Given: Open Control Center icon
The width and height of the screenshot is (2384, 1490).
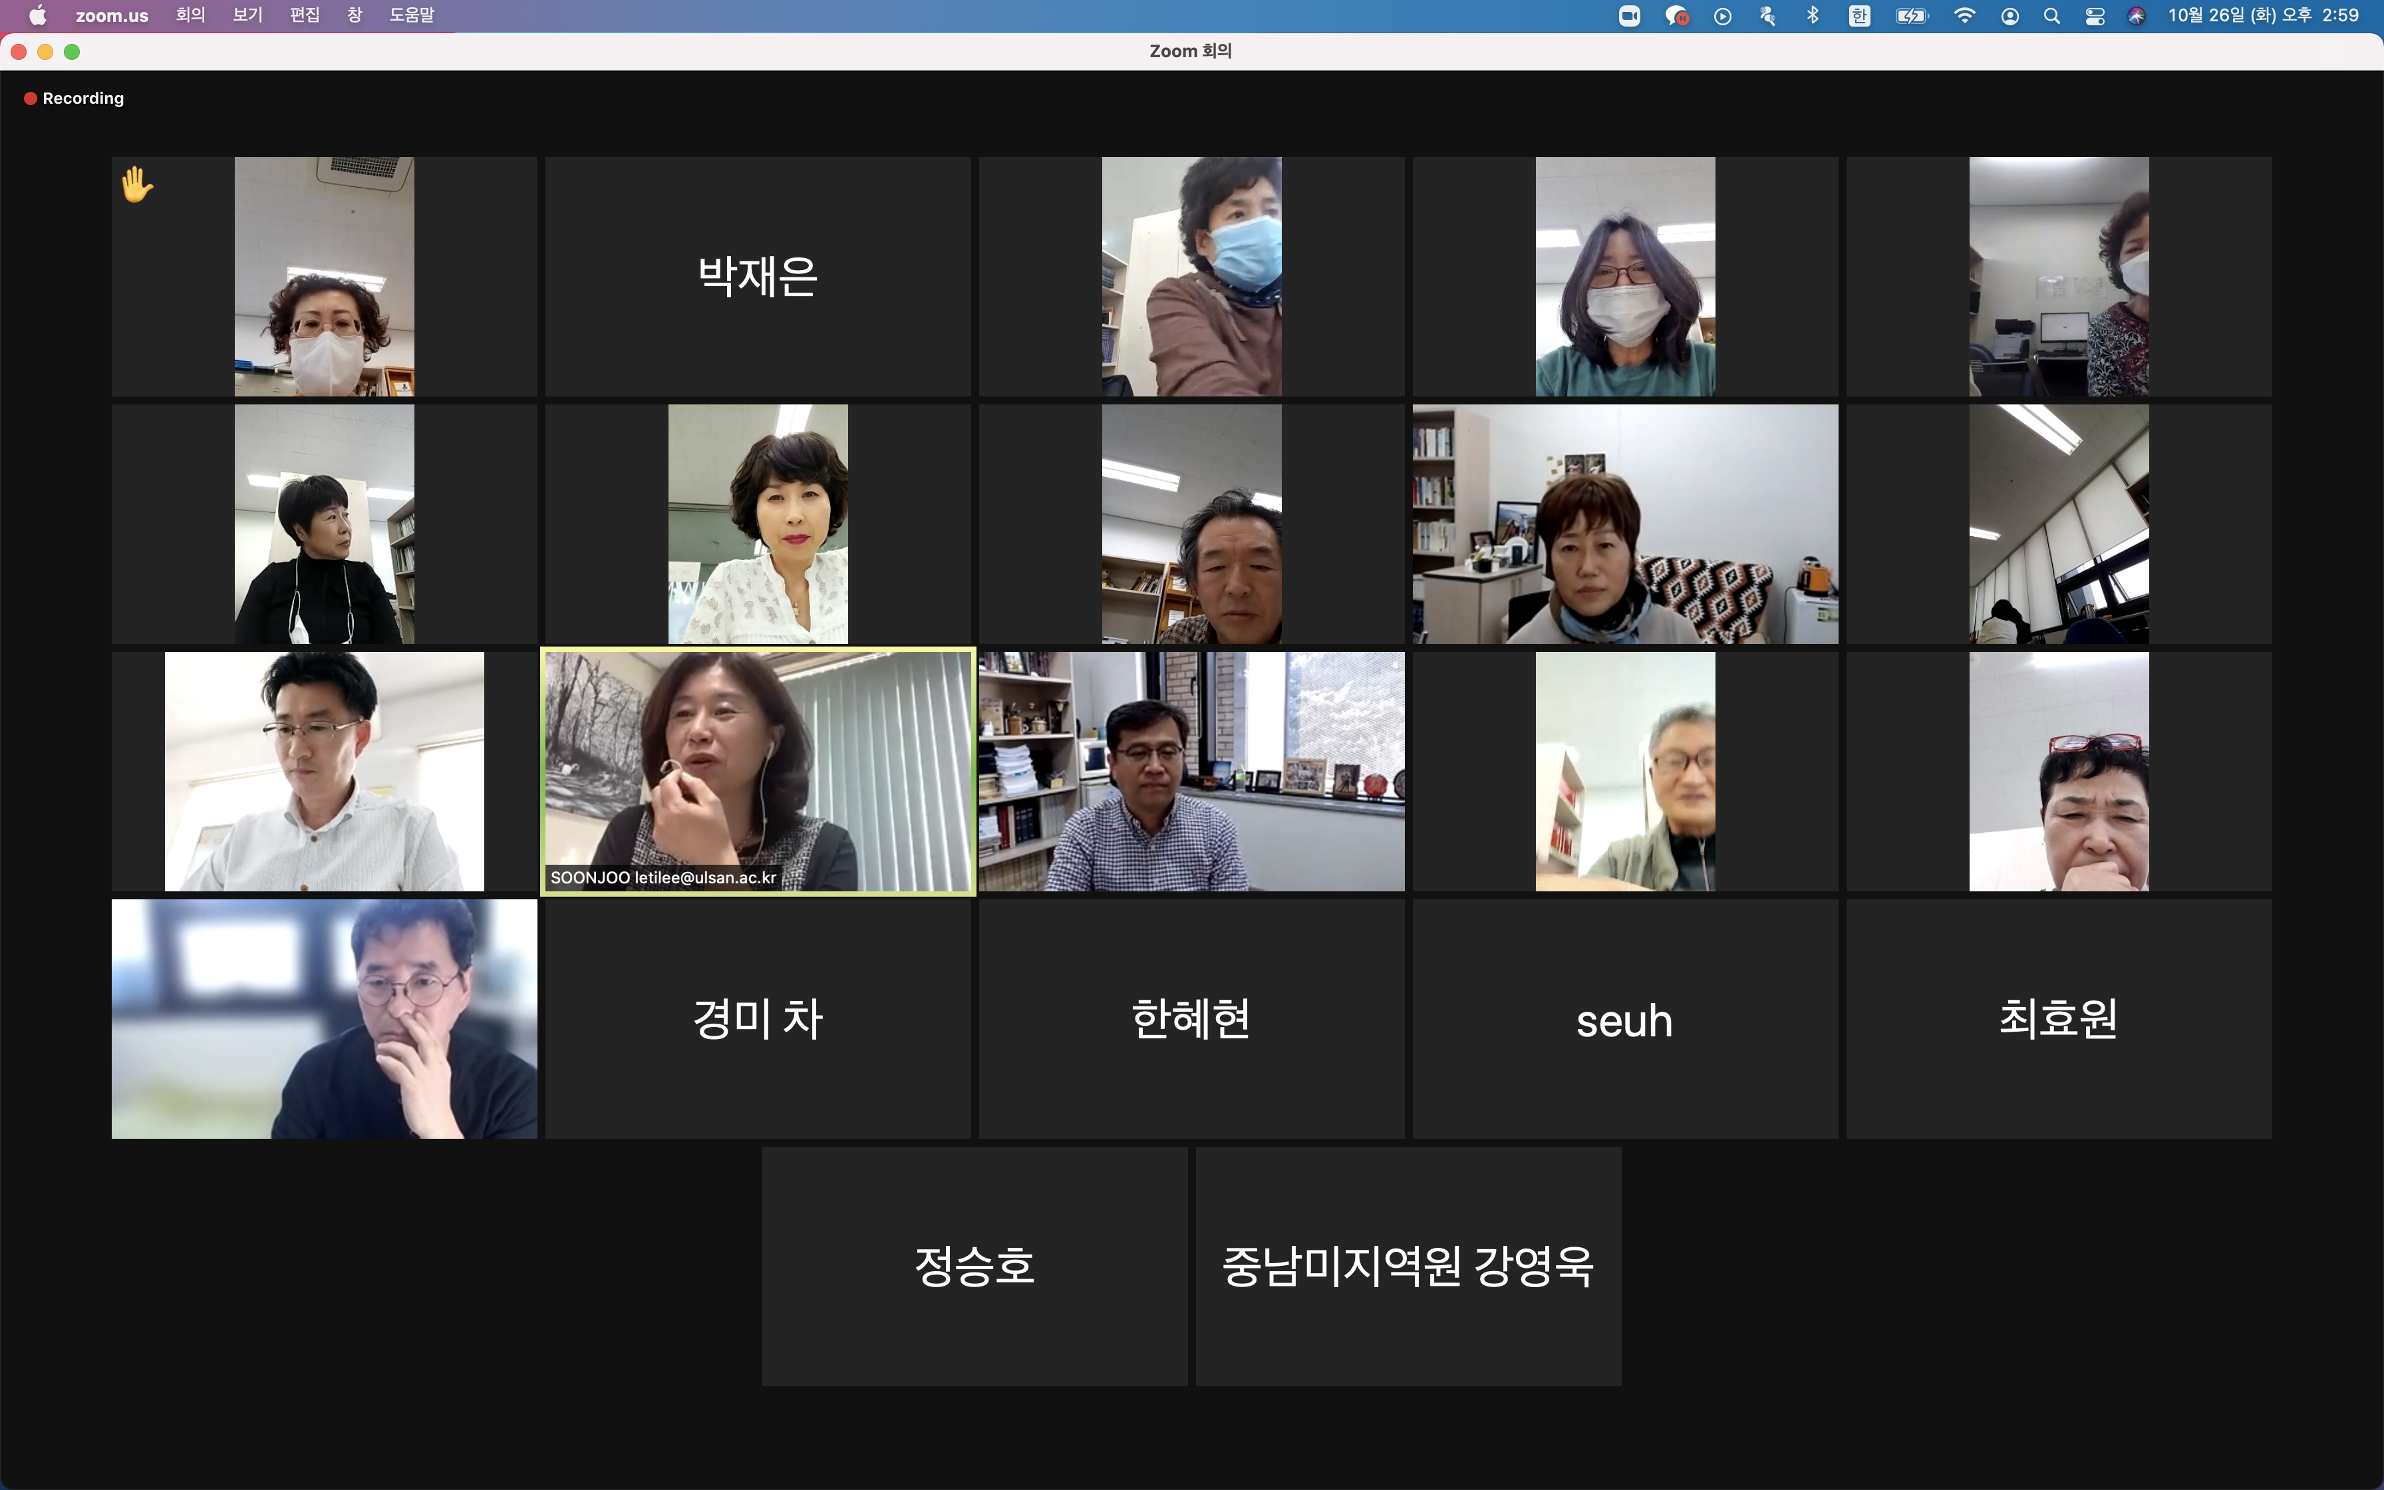Looking at the screenshot, I should 2095,16.
